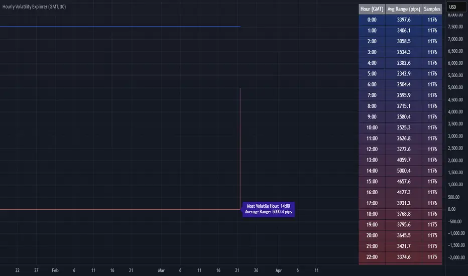Click the 14:00 hour row cell
The height and width of the screenshot is (276, 468).
[x=372, y=171]
